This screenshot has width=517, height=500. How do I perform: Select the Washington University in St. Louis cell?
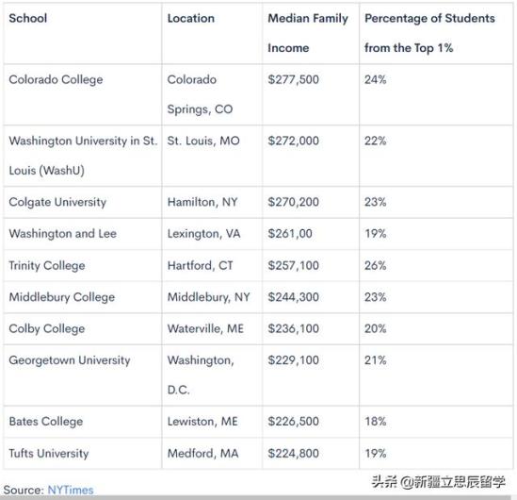(x=83, y=156)
